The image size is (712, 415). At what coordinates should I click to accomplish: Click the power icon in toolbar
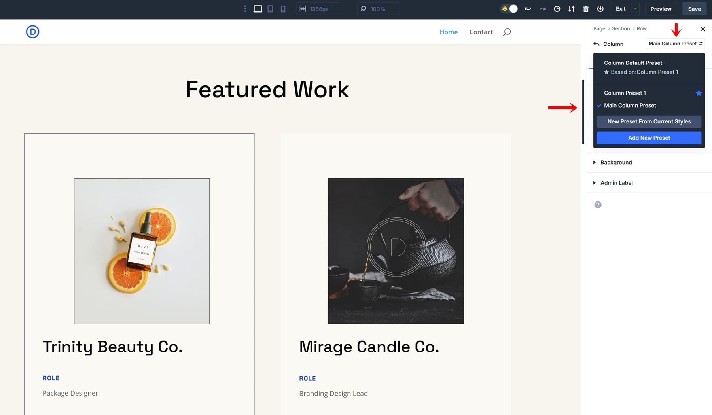[x=600, y=9]
